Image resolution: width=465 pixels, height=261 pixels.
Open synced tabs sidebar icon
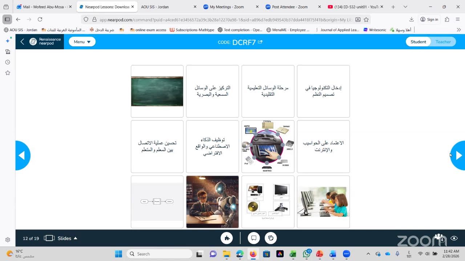[x=8, y=52]
